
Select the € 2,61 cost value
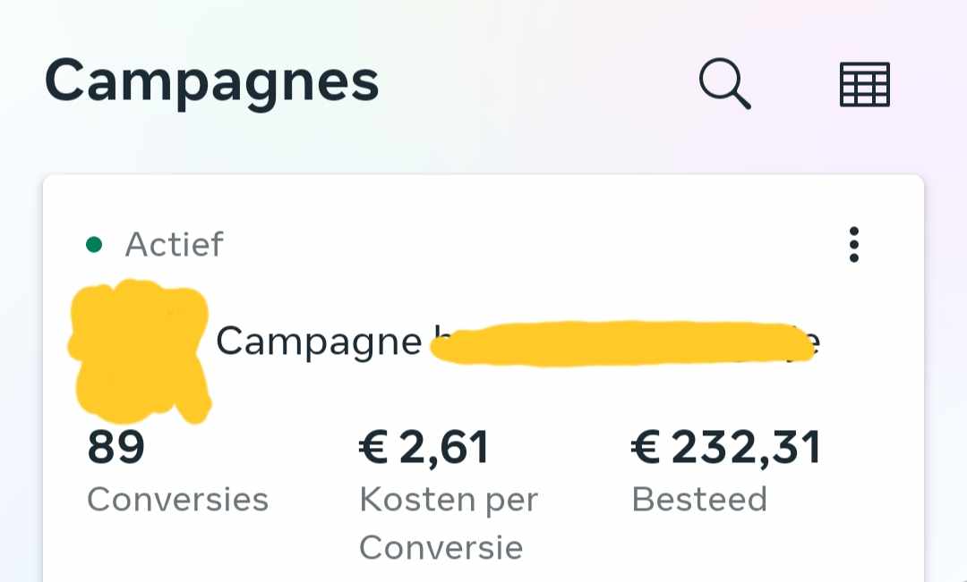424,448
